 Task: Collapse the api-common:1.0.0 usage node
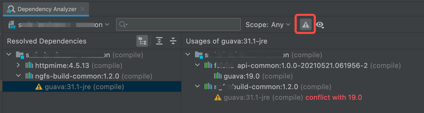pos(197,65)
